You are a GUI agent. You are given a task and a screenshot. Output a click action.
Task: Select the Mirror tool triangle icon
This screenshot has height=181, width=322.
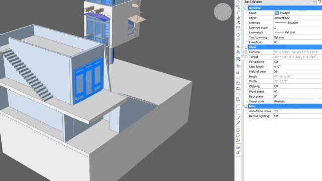238,47
